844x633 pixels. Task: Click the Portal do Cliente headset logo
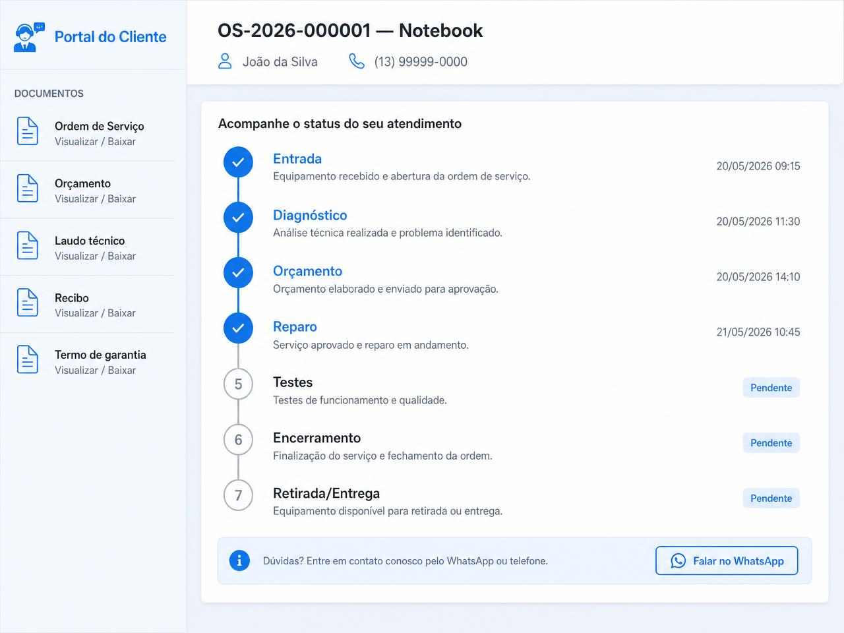coord(29,37)
